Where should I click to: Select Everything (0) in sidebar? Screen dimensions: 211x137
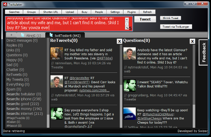pos(18,84)
